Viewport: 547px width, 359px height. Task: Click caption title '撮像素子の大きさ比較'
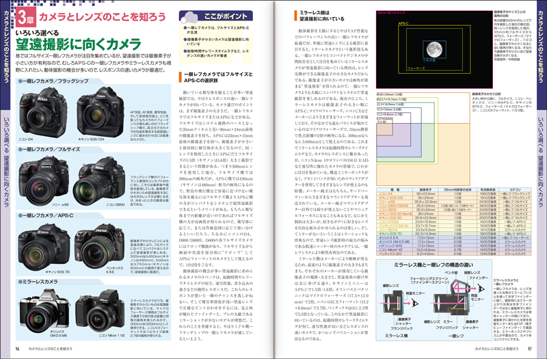click(x=486, y=94)
